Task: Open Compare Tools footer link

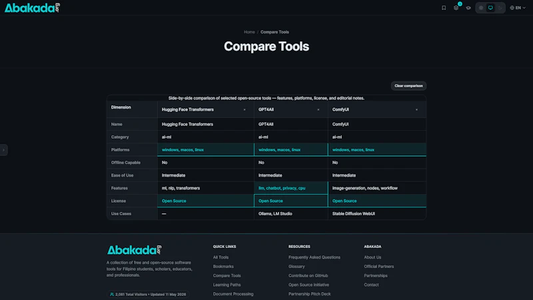Action: tap(227, 276)
